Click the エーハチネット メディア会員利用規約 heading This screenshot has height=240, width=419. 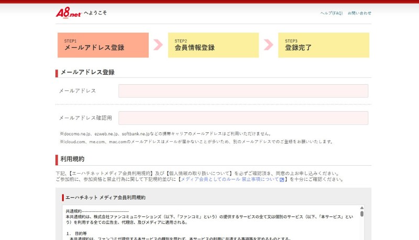105,198
